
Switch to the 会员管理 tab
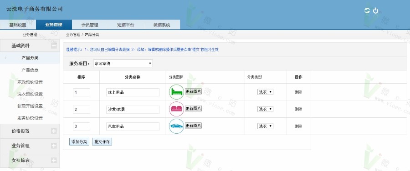click(x=90, y=25)
